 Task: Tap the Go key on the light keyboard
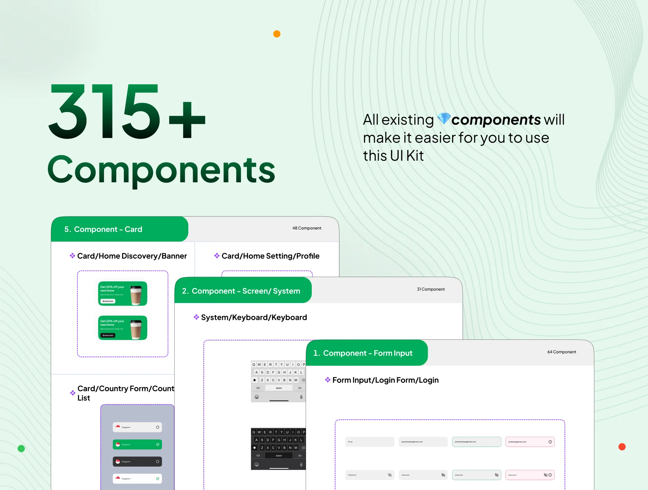click(300, 388)
